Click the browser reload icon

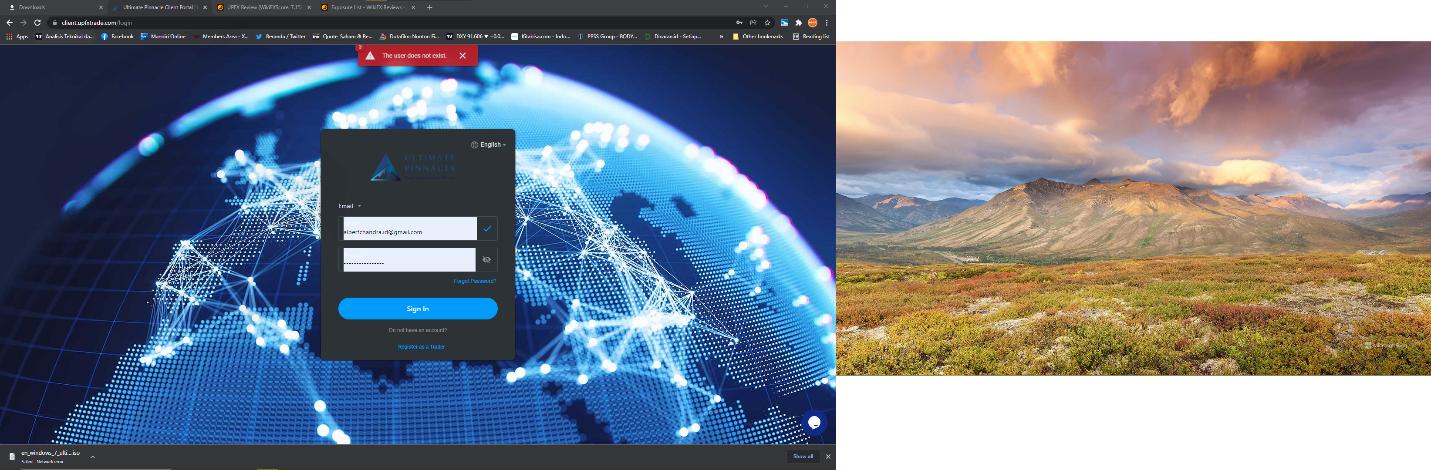[x=38, y=23]
